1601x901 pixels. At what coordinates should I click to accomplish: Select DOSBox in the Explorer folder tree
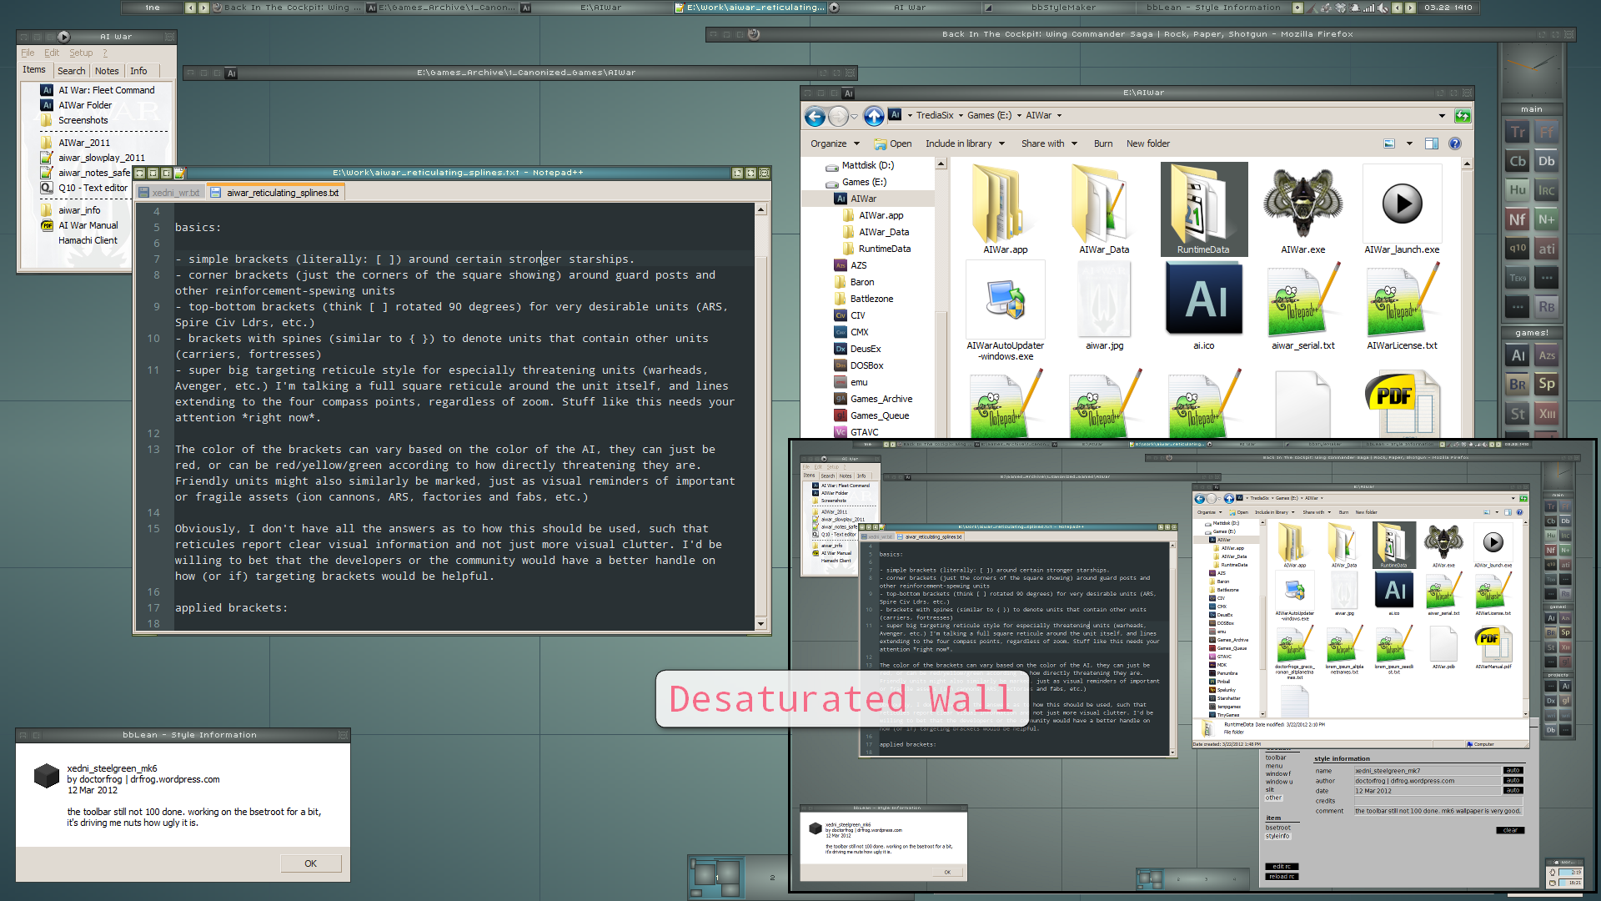[866, 365]
